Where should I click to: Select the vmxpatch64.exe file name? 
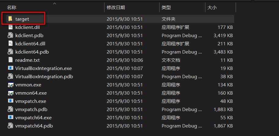(x=33, y=117)
